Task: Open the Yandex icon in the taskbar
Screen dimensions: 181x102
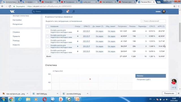Action: click(x=61, y=99)
